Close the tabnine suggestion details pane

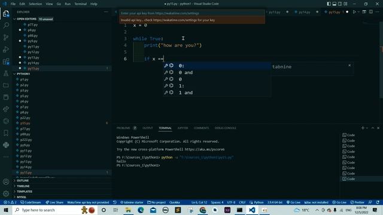(x=349, y=65)
